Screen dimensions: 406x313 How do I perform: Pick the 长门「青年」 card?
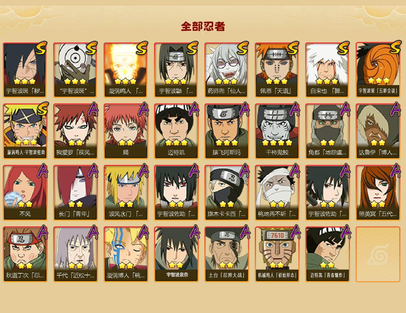[75, 193]
